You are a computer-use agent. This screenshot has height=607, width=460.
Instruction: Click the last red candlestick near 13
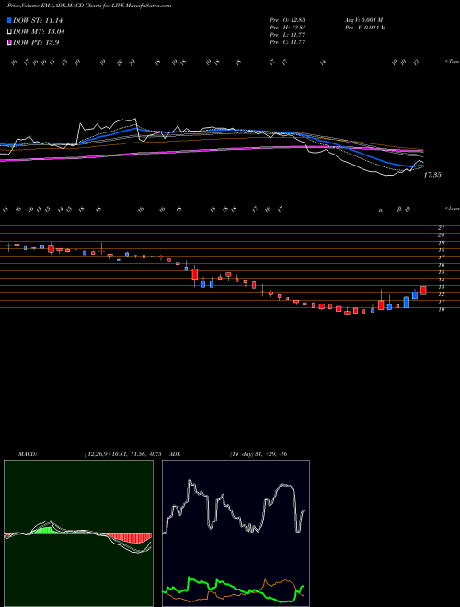click(423, 291)
